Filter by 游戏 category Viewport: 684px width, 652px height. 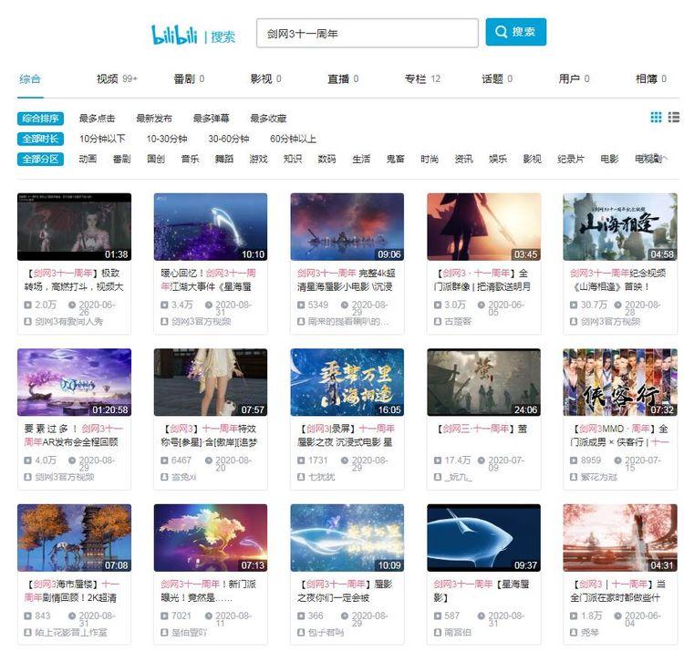coord(258,160)
